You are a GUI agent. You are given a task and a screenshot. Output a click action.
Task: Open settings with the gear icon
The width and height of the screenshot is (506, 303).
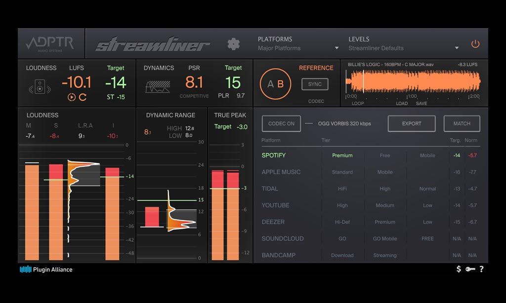pos(233,44)
